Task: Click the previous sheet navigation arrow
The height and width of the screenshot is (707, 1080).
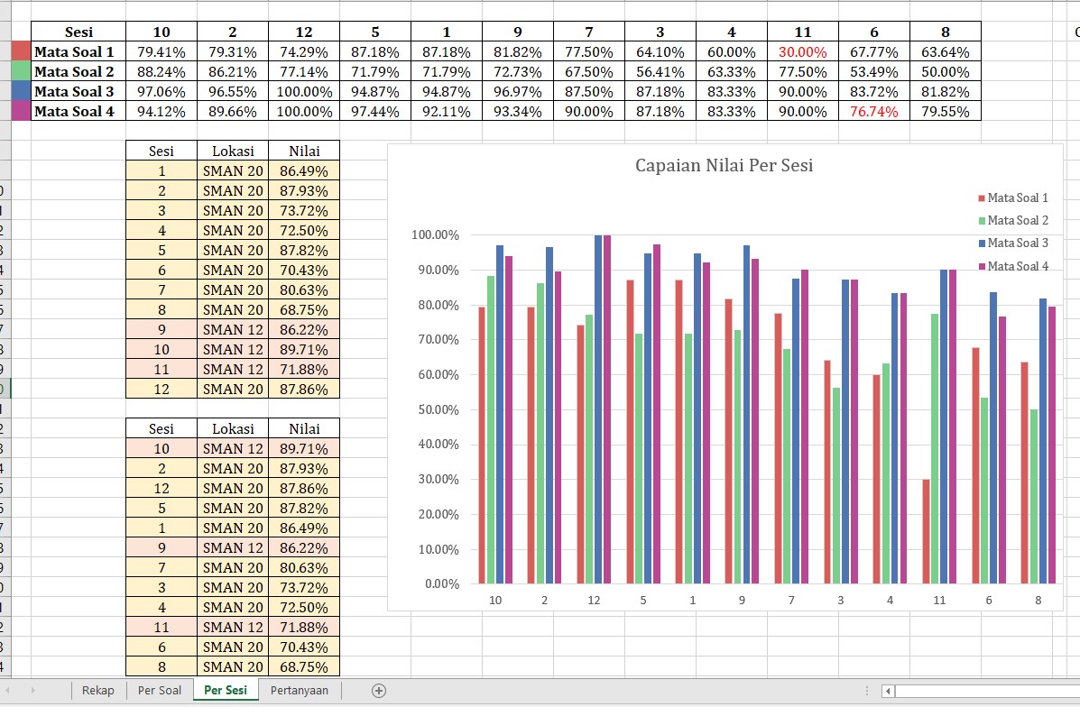Action: [12, 691]
